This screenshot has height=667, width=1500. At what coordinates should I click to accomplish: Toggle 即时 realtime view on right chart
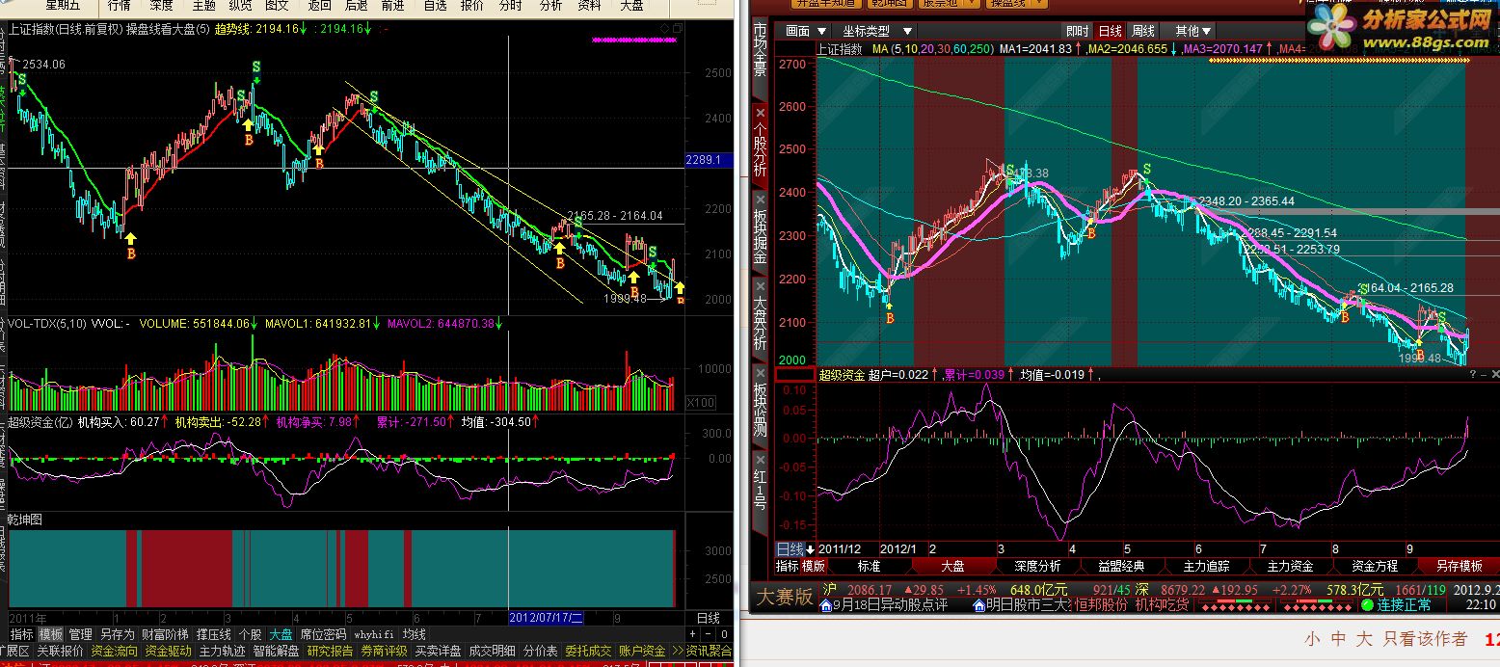pyautogui.click(x=1077, y=31)
